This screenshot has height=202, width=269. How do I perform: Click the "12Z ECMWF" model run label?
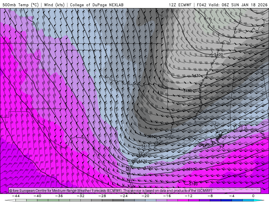click(180, 5)
